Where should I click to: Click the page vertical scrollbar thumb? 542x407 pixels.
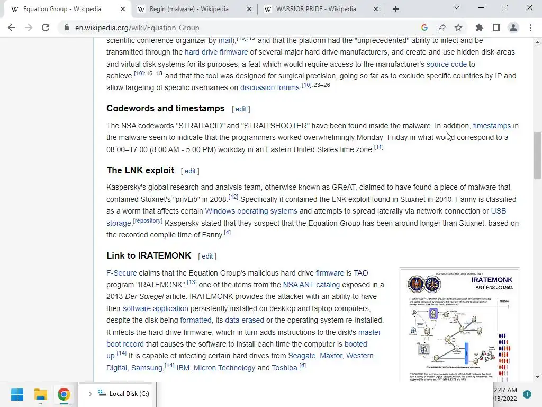point(538,156)
